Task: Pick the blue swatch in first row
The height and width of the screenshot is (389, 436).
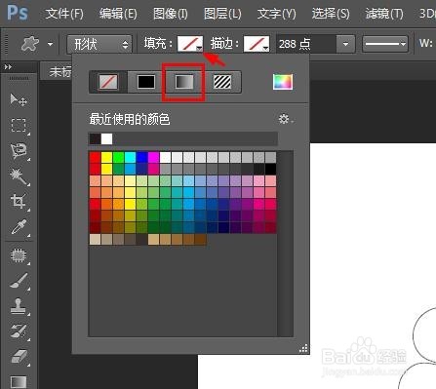Action: click(141, 157)
